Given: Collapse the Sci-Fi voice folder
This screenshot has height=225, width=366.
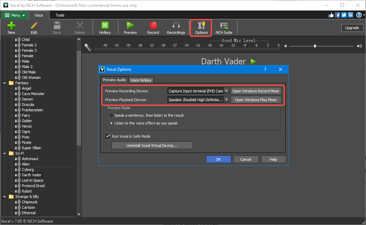Looking at the screenshot, I should tap(5, 153).
